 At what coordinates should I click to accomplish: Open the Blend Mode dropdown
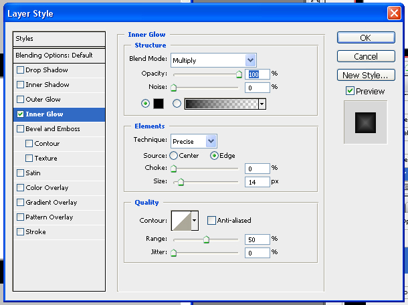click(213, 60)
